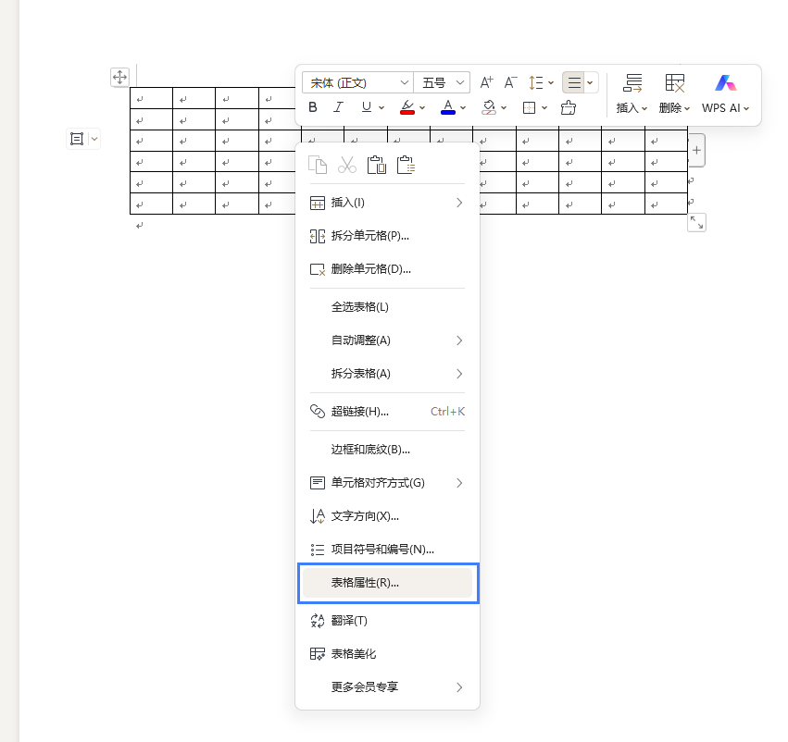The width and height of the screenshot is (788, 742).
Task: Click the table borders icon
Action: (x=529, y=107)
